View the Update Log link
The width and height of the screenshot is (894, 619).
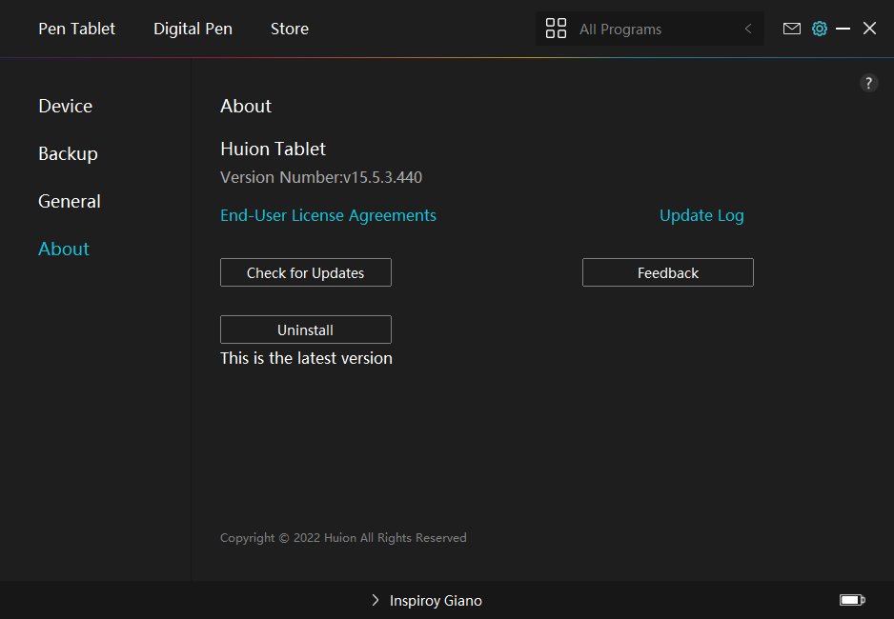point(701,215)
